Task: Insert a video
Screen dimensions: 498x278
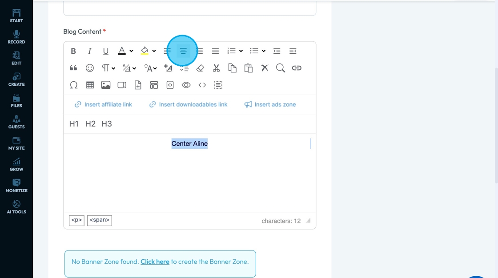Action: click(122, 85)
